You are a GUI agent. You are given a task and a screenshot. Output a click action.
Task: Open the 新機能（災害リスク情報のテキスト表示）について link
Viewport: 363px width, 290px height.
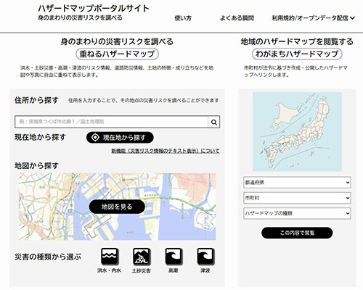tap(166, 151)
